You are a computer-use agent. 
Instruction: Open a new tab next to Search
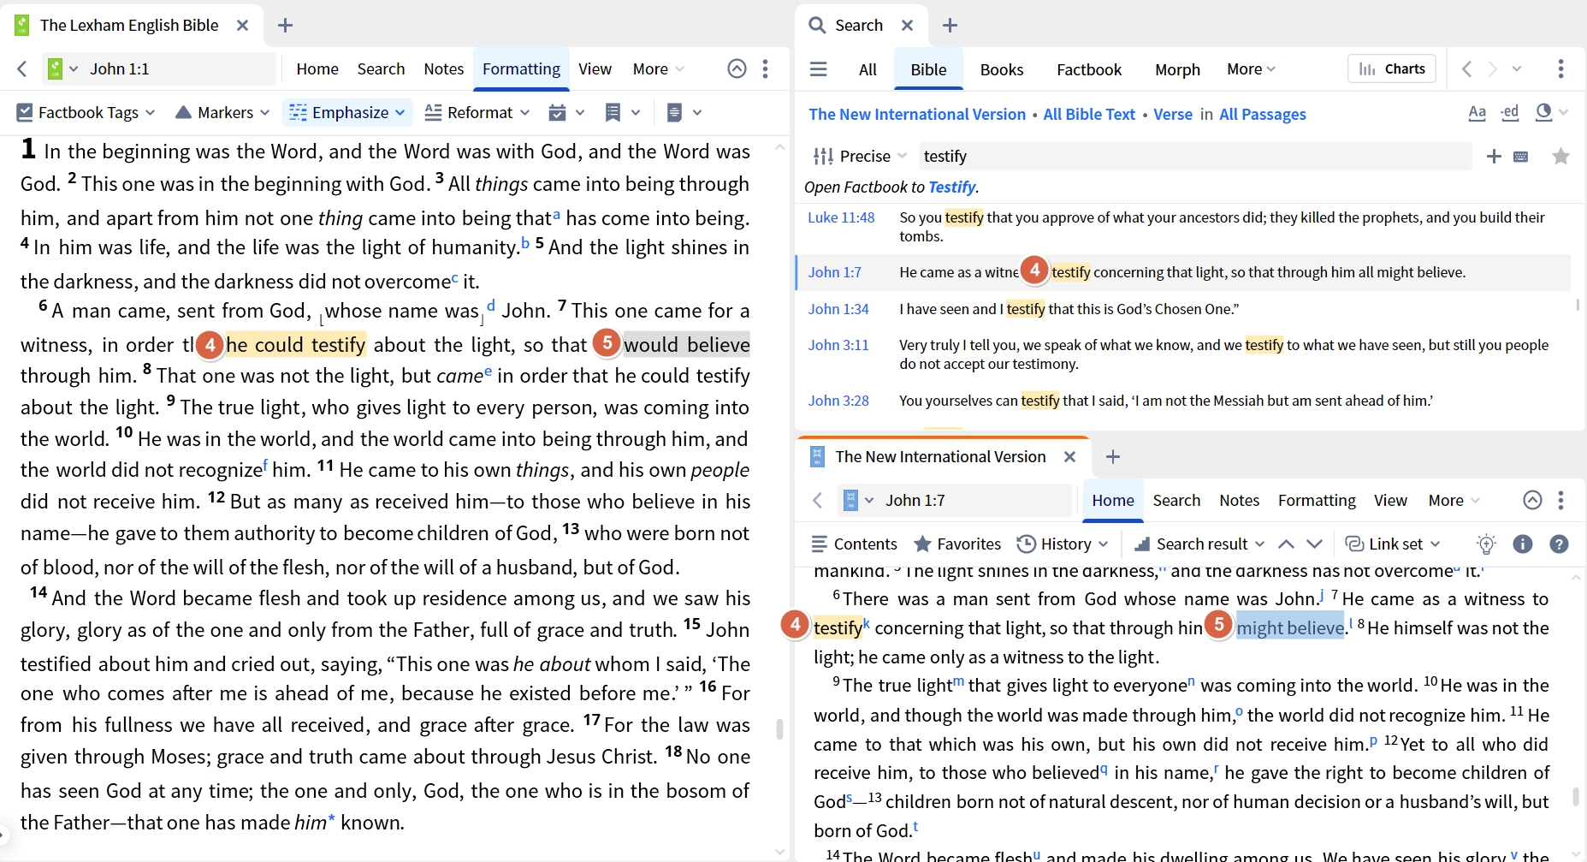(x=950, y=26)
